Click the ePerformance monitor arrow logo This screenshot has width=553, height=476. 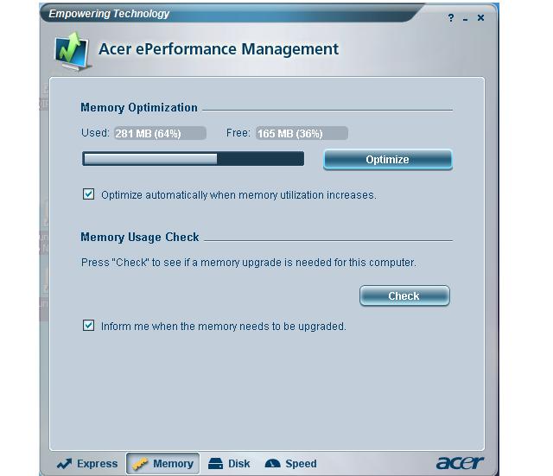(x=72, y=52)
